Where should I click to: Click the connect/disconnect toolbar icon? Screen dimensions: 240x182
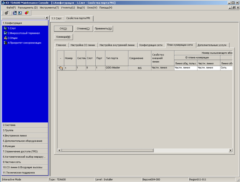[x=5, y=13]
